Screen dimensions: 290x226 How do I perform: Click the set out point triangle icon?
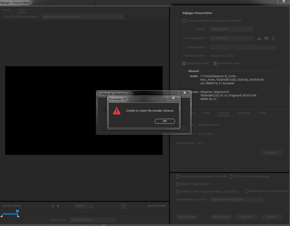pyautogui.click(x=58, y=206)
